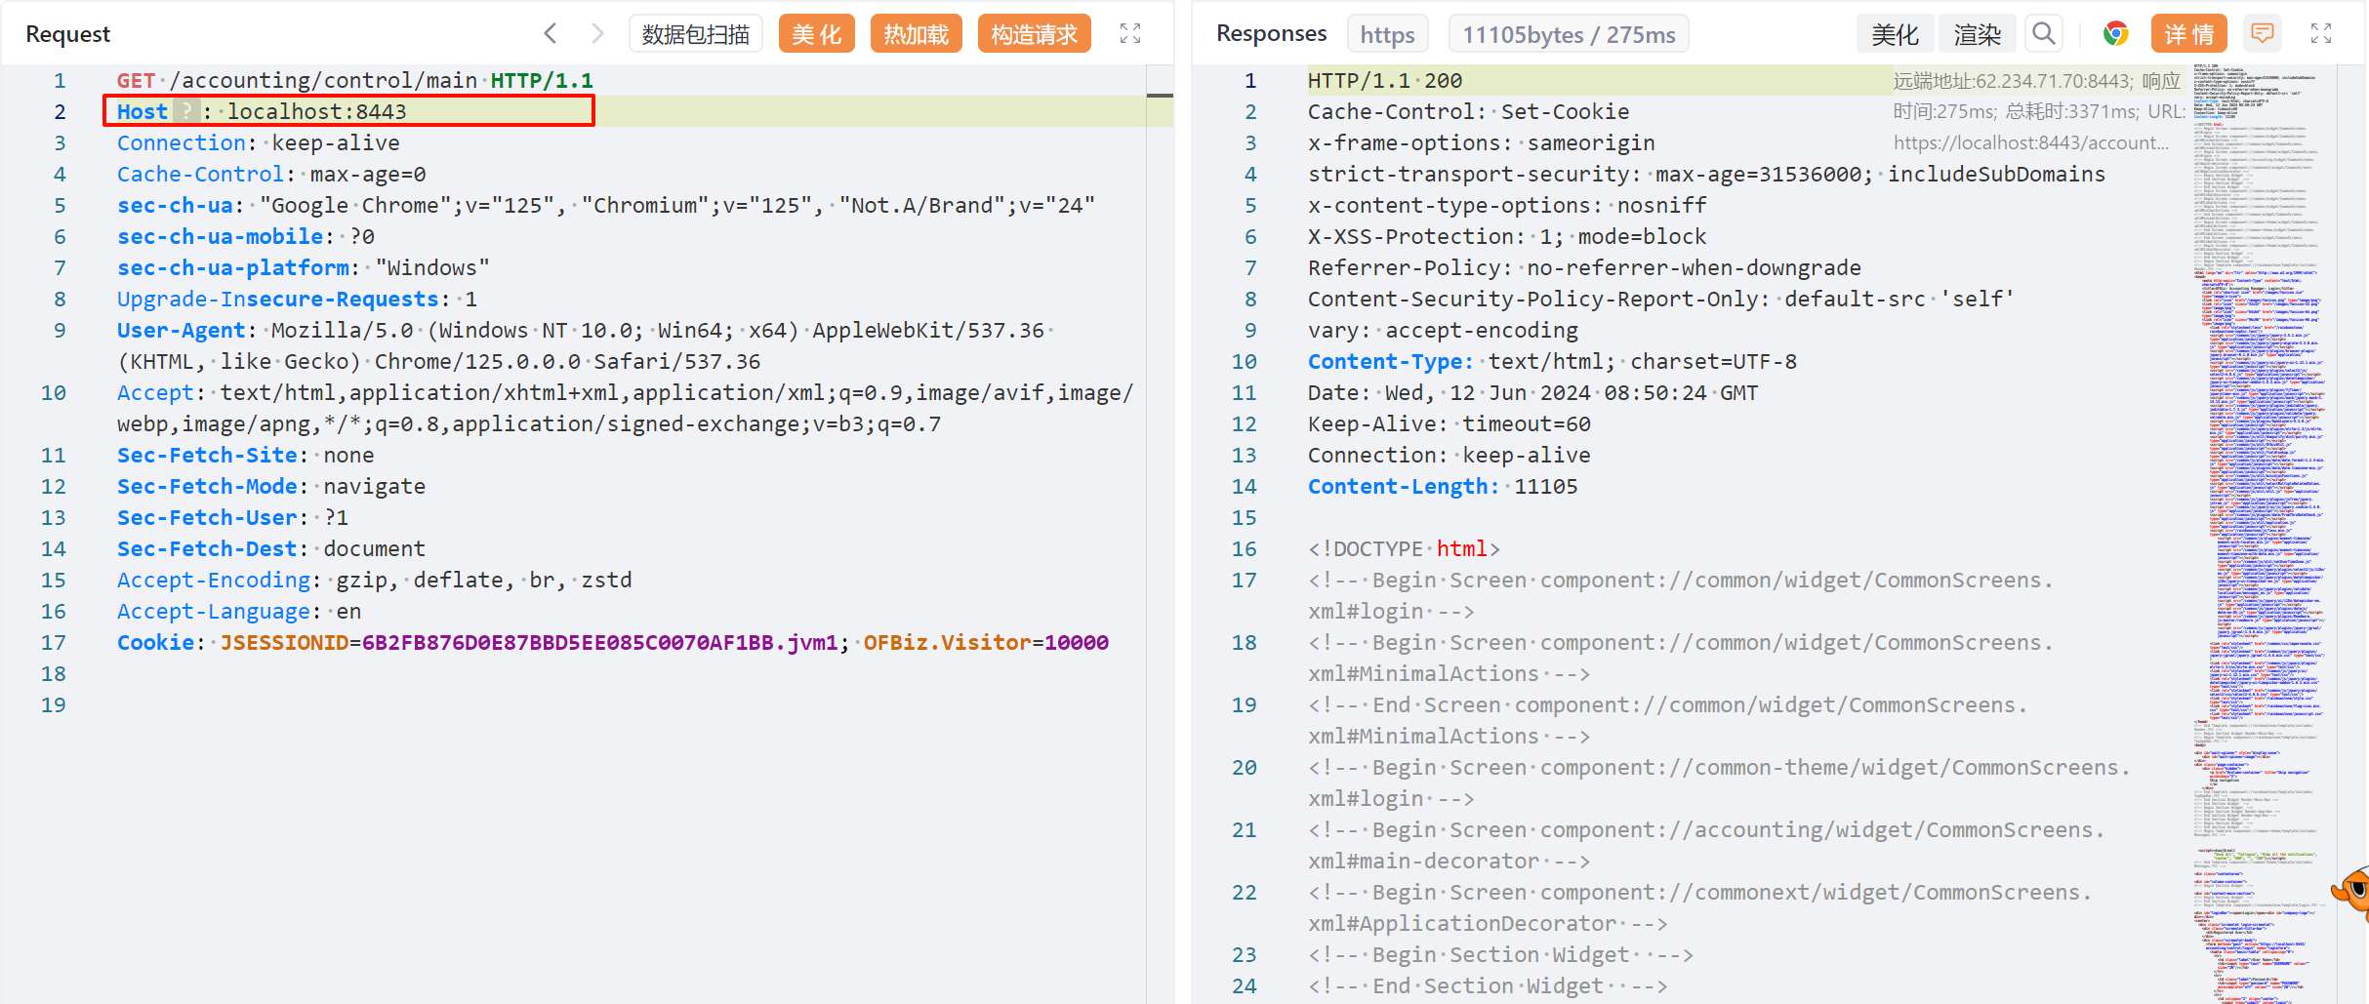Click the 热加载 hot reload button
Viewport: 2369px width, 1004px height.
916,34
